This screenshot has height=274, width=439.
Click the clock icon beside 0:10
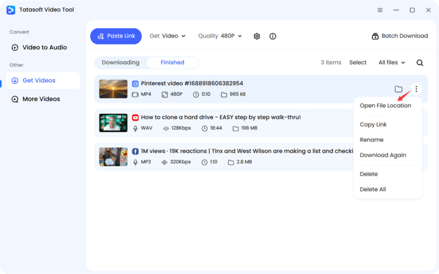point(196,95)
